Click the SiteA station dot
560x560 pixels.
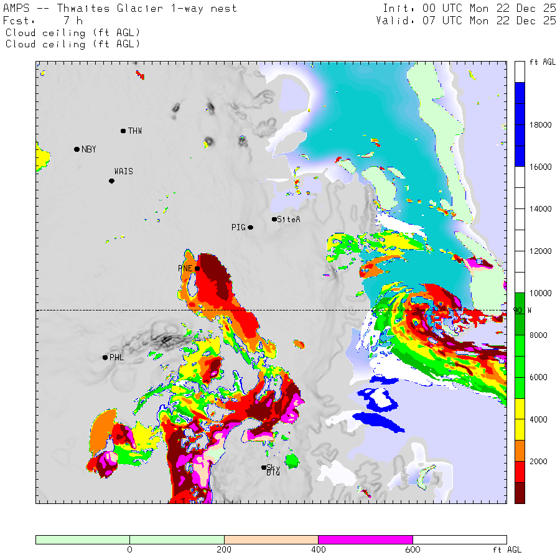click(x=274, y=219)
